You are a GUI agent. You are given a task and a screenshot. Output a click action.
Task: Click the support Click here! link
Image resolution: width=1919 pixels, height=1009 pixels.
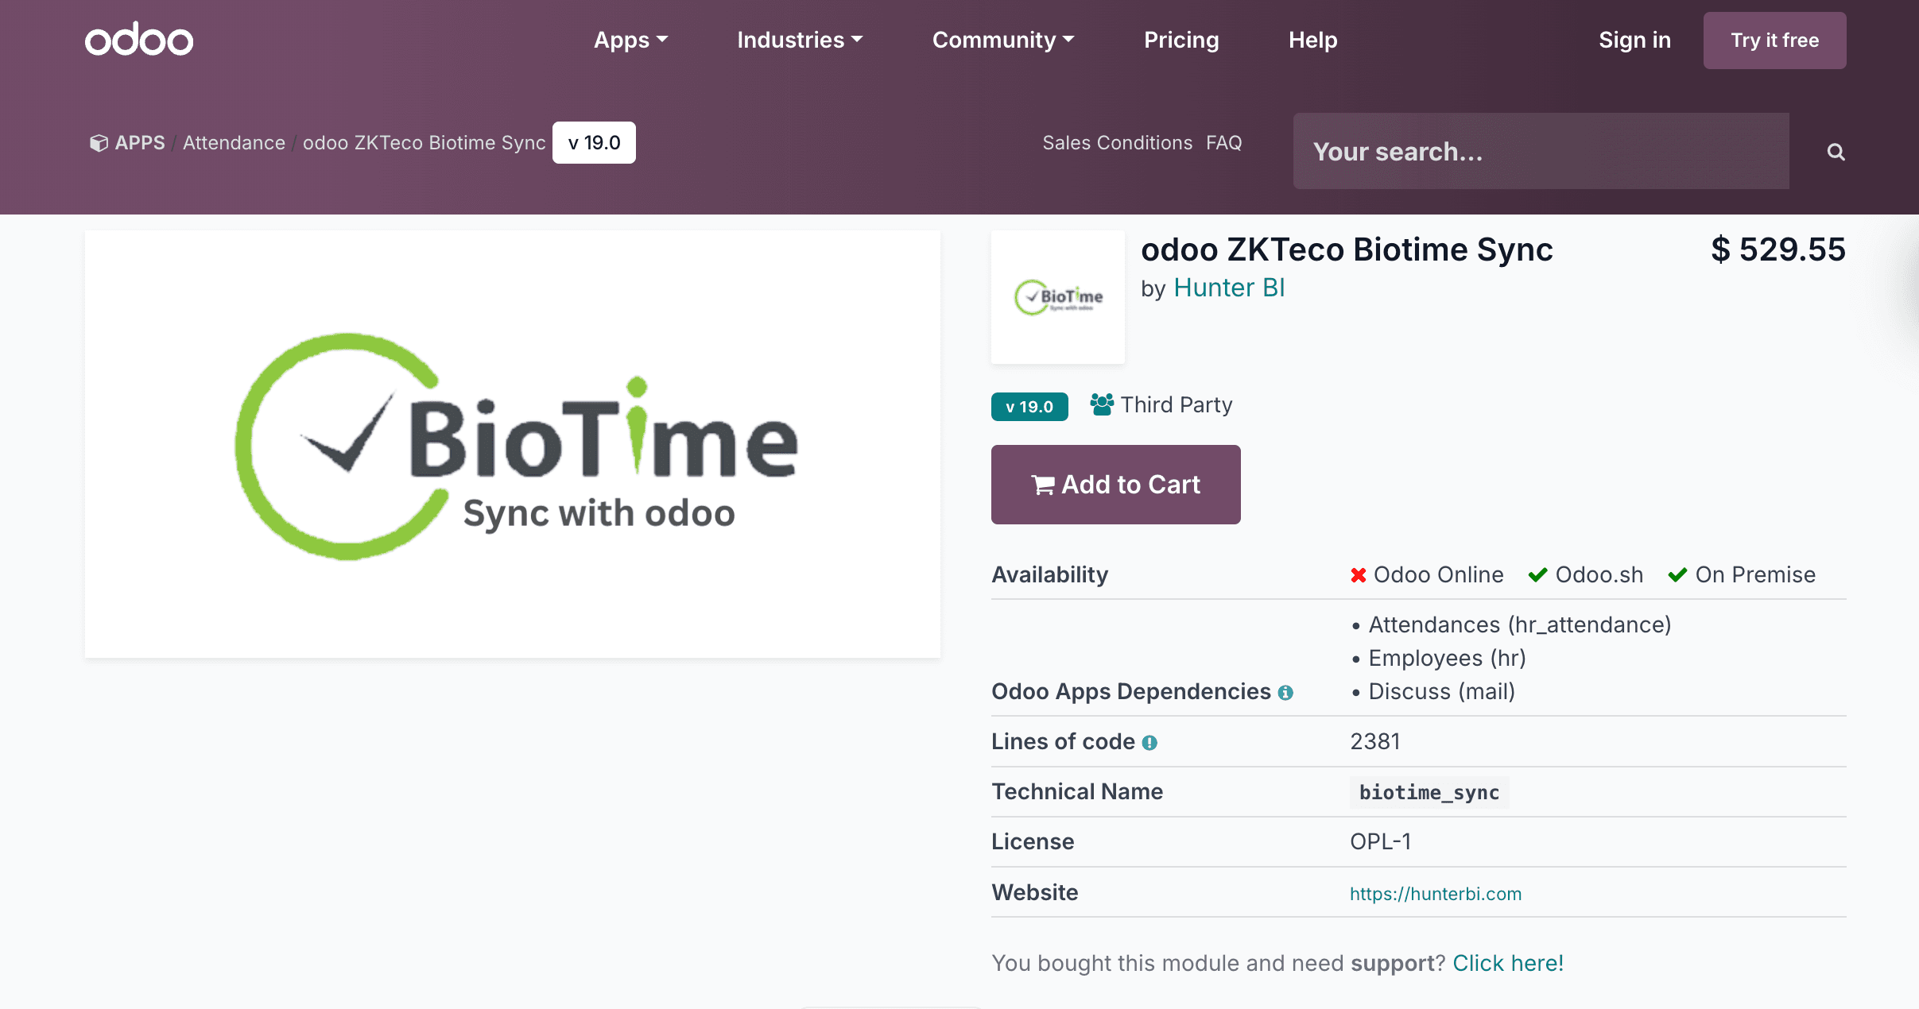pyautogui.click(x=1508, y=963)
